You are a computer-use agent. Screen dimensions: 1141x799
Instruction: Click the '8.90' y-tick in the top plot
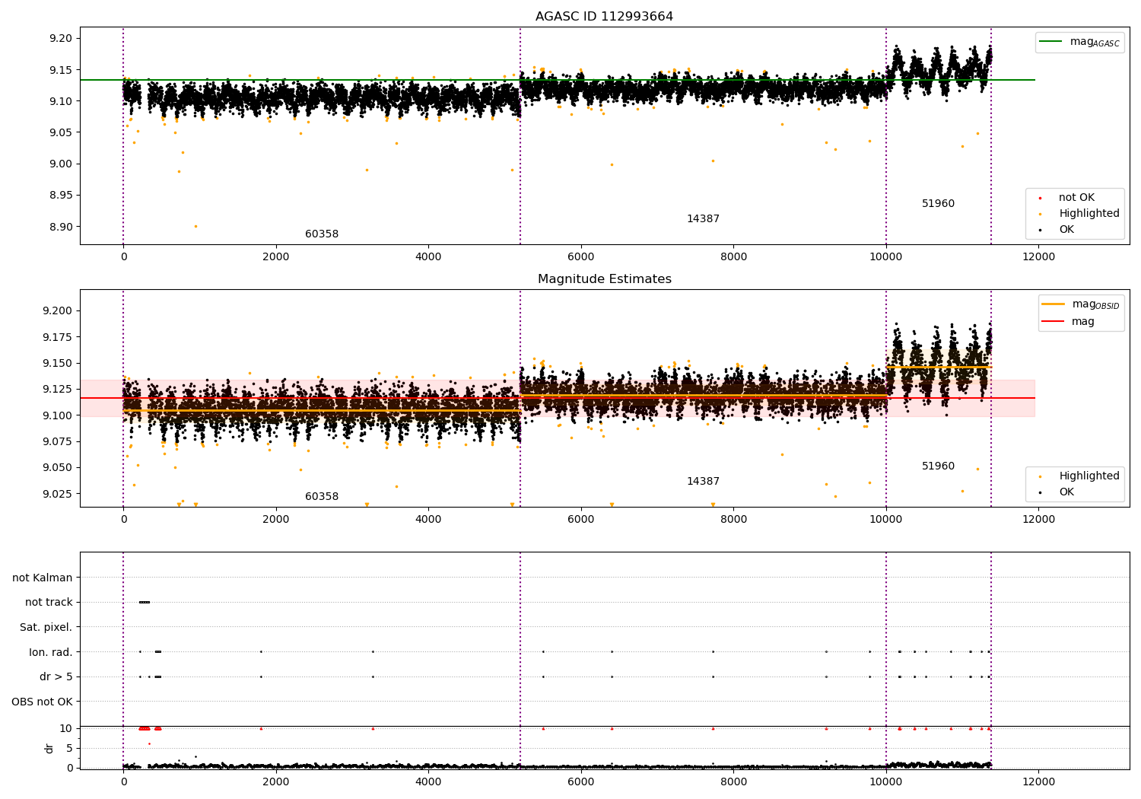[x=61, y=227]
